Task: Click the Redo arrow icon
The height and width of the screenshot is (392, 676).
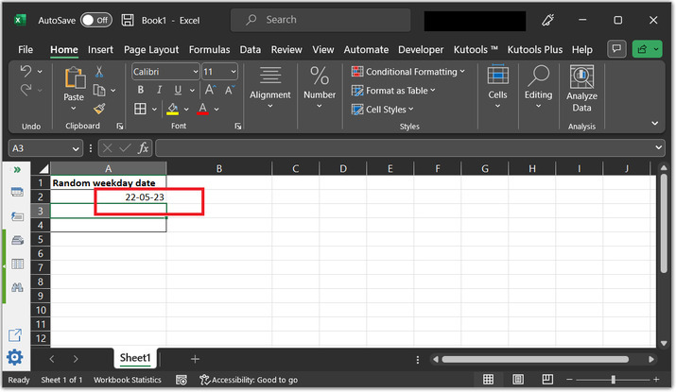Action: 26,90
